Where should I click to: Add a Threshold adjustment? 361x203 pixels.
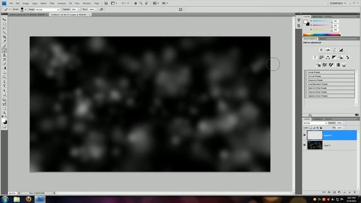(x=331, y=65)
